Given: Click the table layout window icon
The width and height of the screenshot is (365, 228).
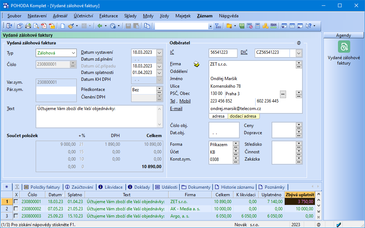Looking at the screenshot, I should click(292, 26).
